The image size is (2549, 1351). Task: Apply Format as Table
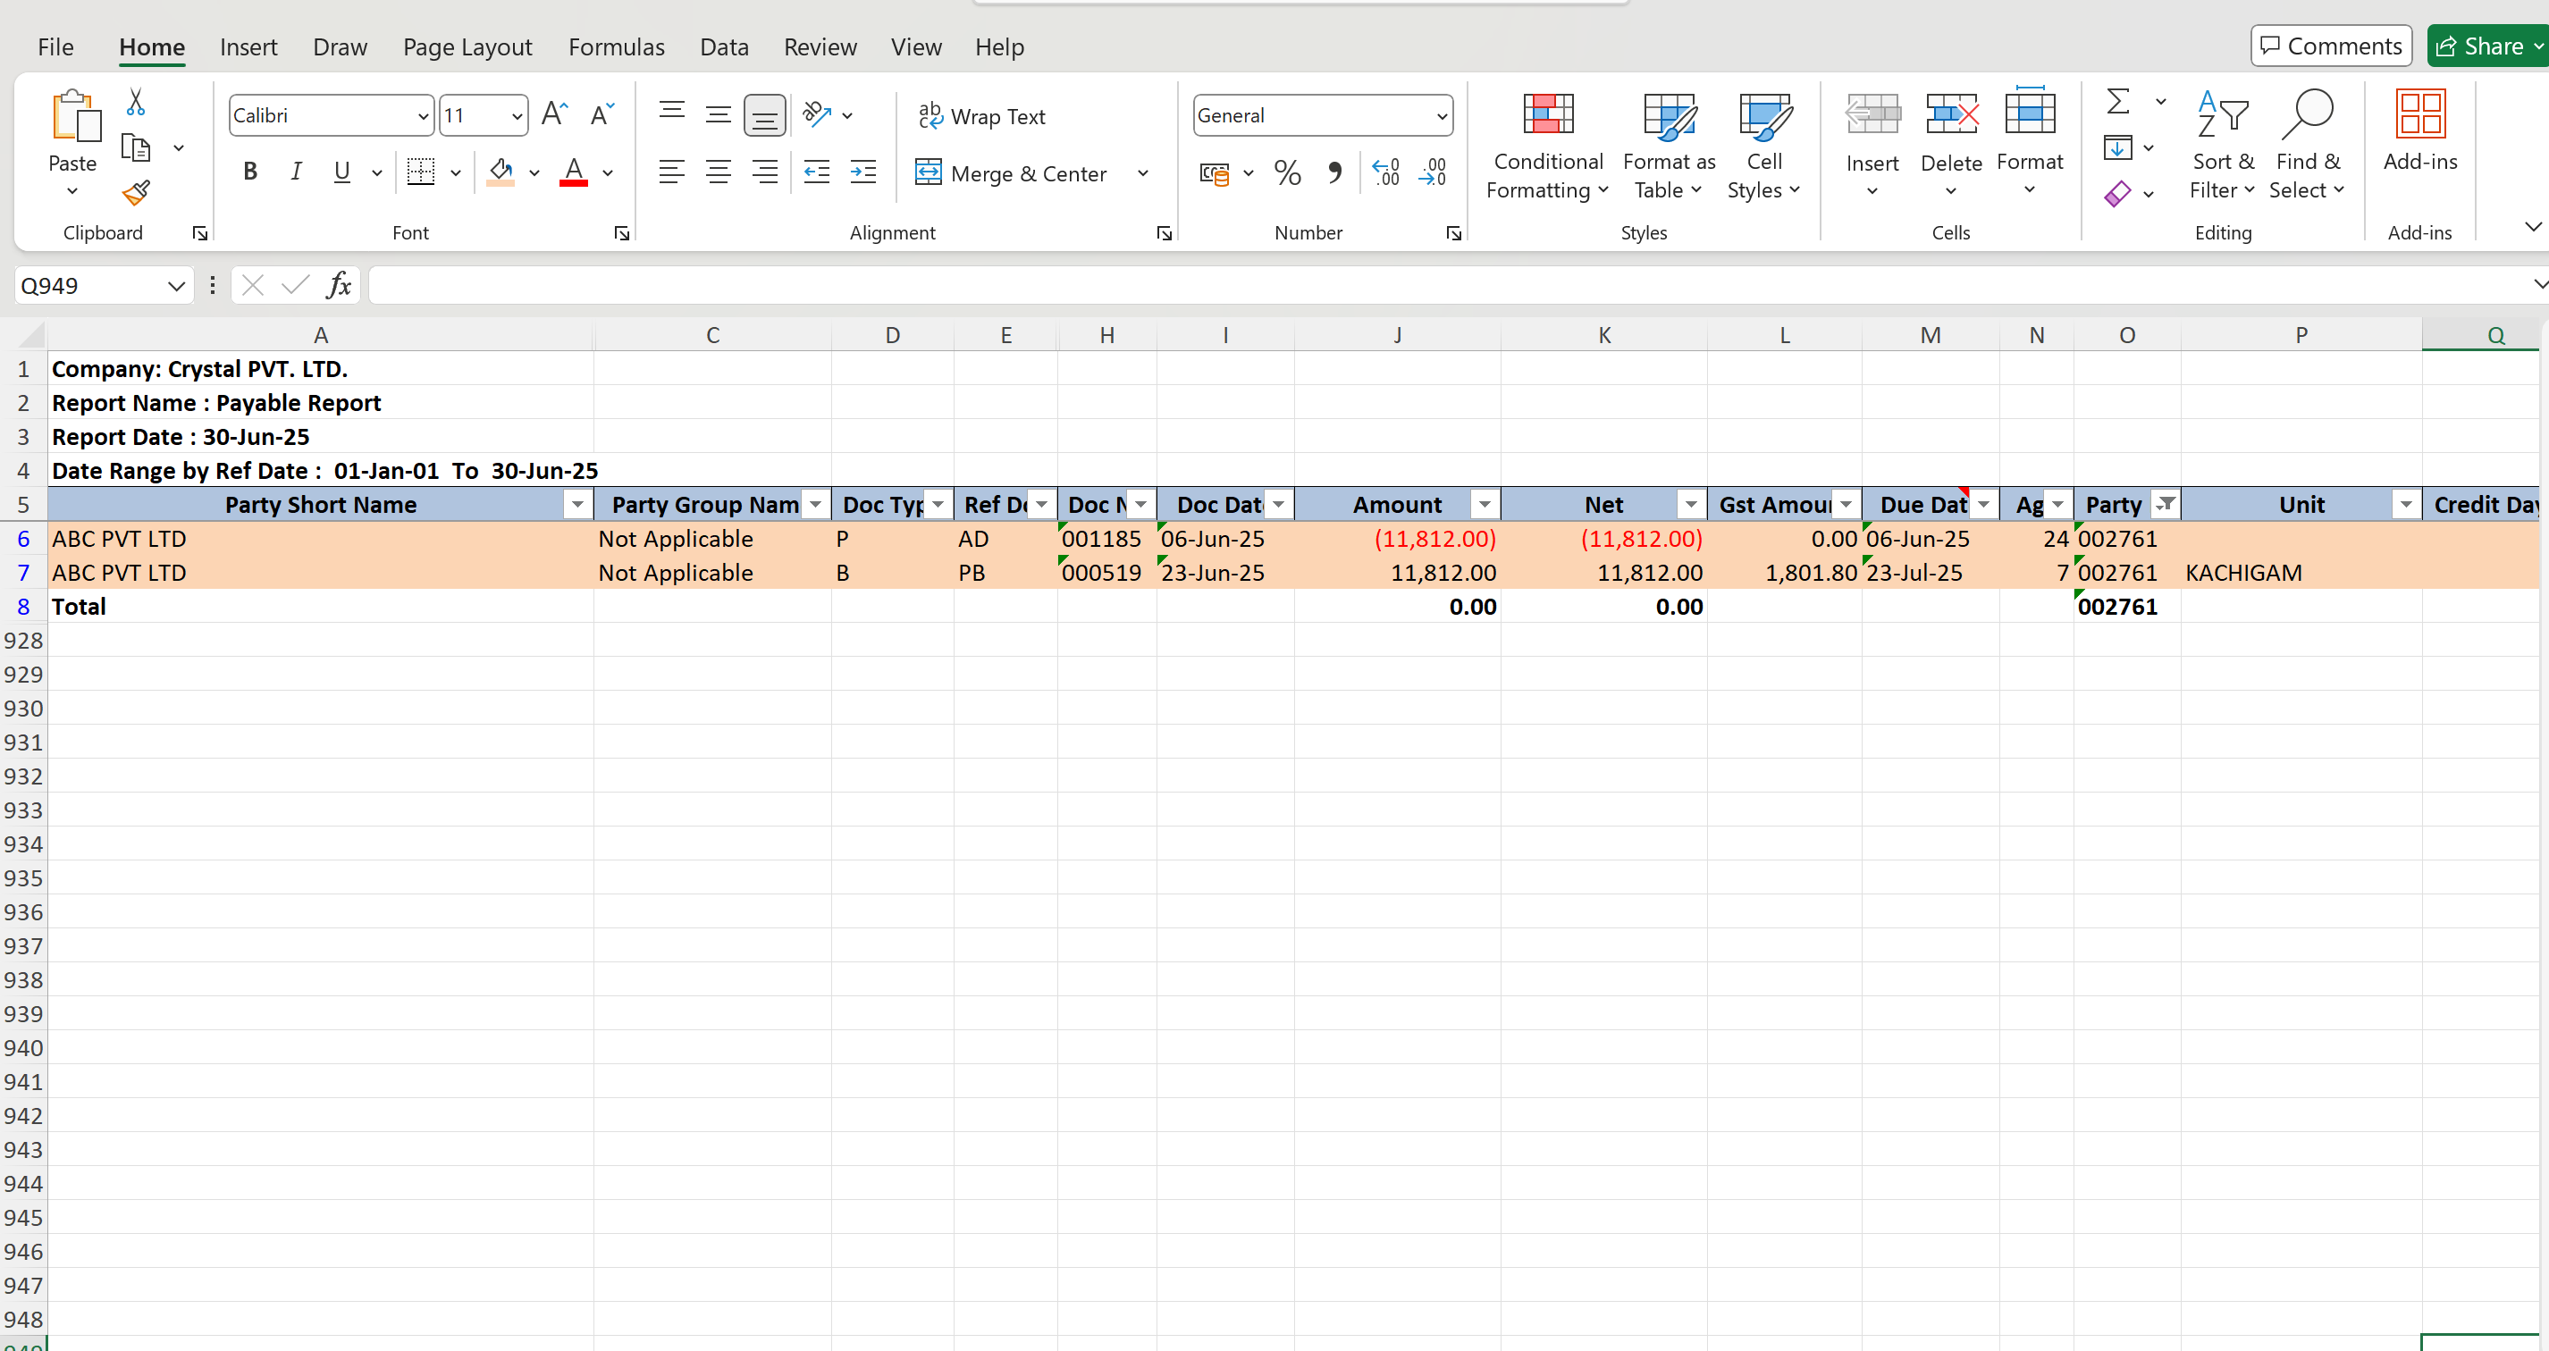[x=1668, y=147]
